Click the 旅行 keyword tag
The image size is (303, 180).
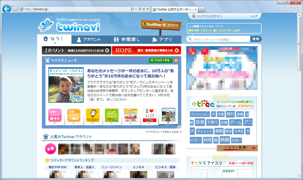(x=230, y=114)
